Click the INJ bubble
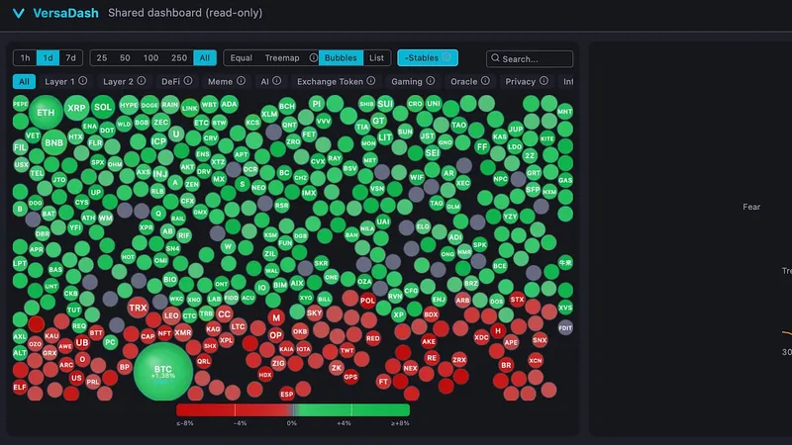 (x=160, y=174)
